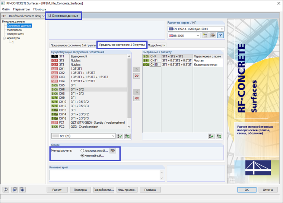
Task: Close the RF-CONCRETE Surfaces window
Action: coord(279,3)
